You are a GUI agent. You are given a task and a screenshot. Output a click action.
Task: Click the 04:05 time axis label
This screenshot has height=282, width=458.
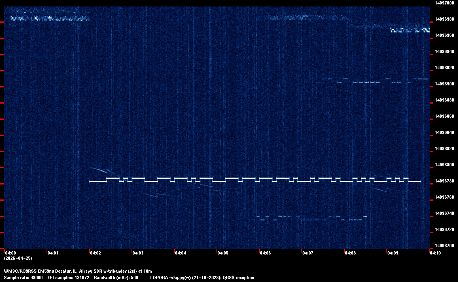(x=223, y=253)
